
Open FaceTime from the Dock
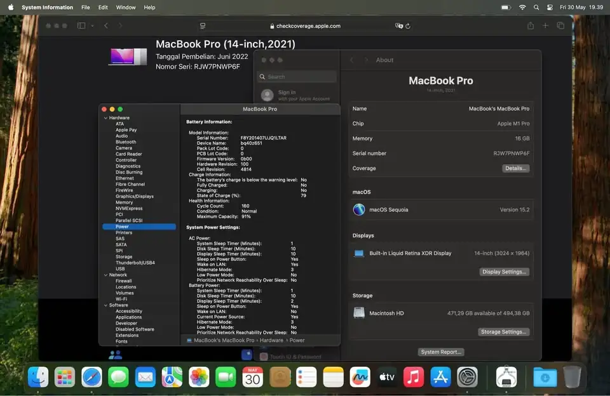pos(226,377)
